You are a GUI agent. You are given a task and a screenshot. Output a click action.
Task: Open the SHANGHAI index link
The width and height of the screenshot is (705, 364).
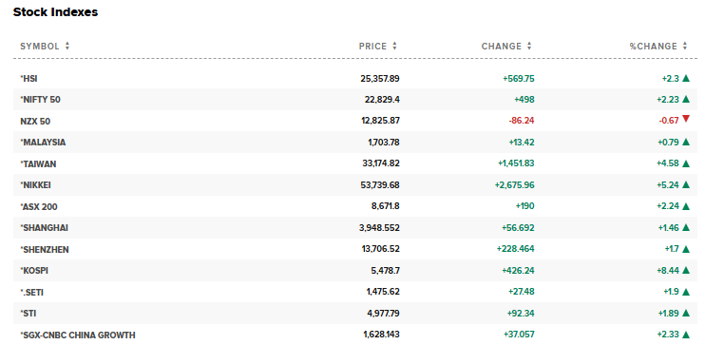click(44, 228)
